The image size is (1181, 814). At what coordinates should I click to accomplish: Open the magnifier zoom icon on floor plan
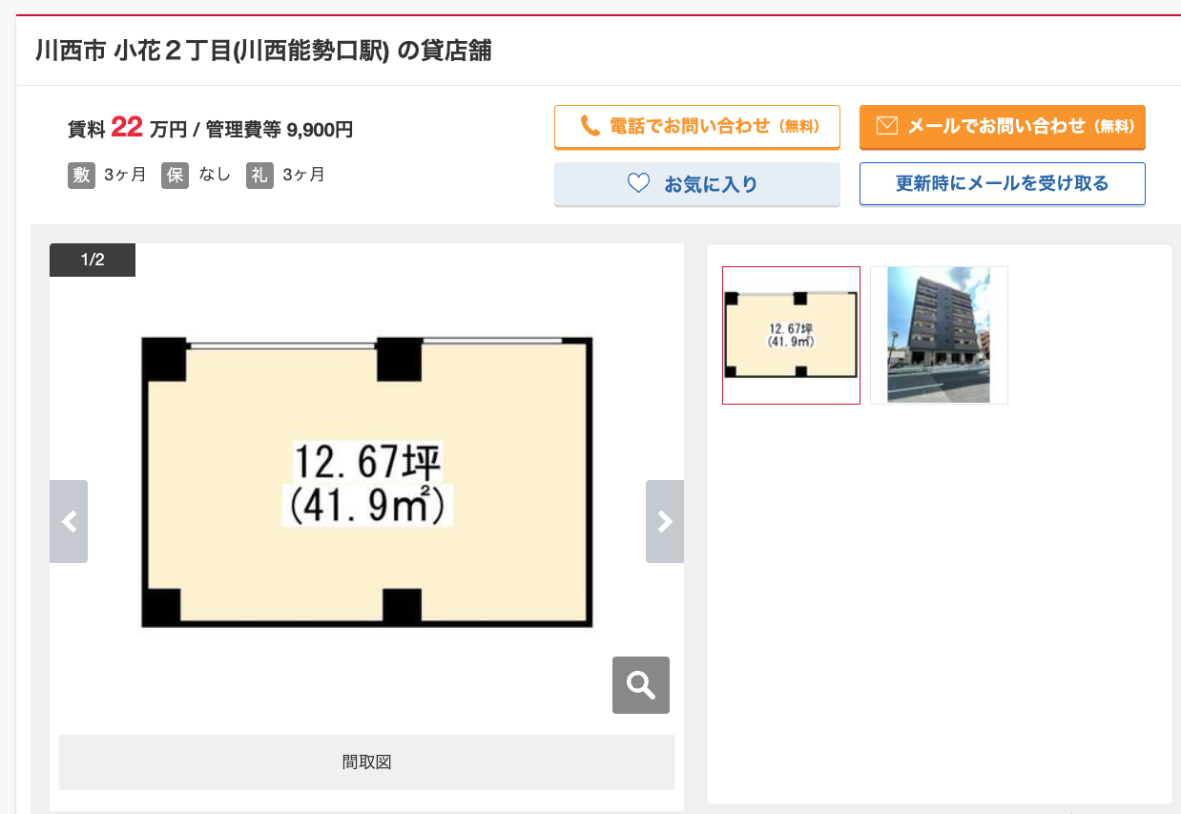tap(641, 685)
